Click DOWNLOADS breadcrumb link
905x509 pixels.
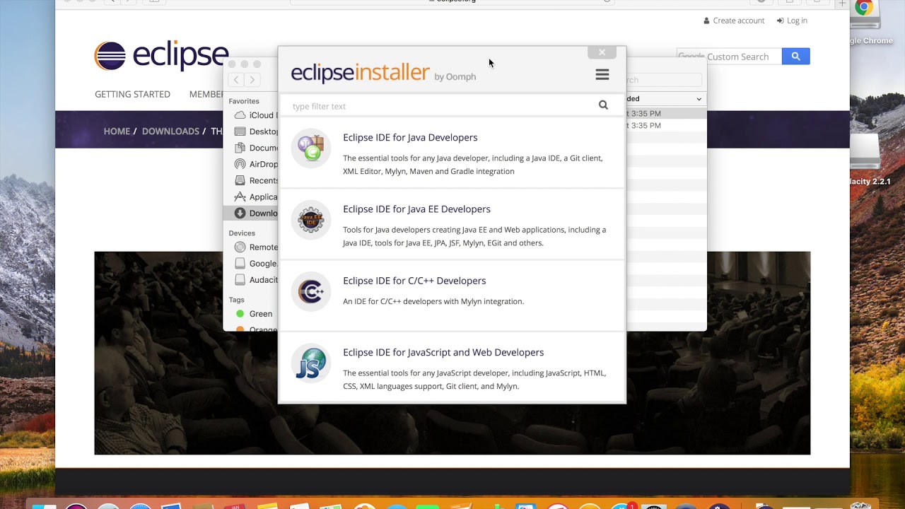pos(170,131)
